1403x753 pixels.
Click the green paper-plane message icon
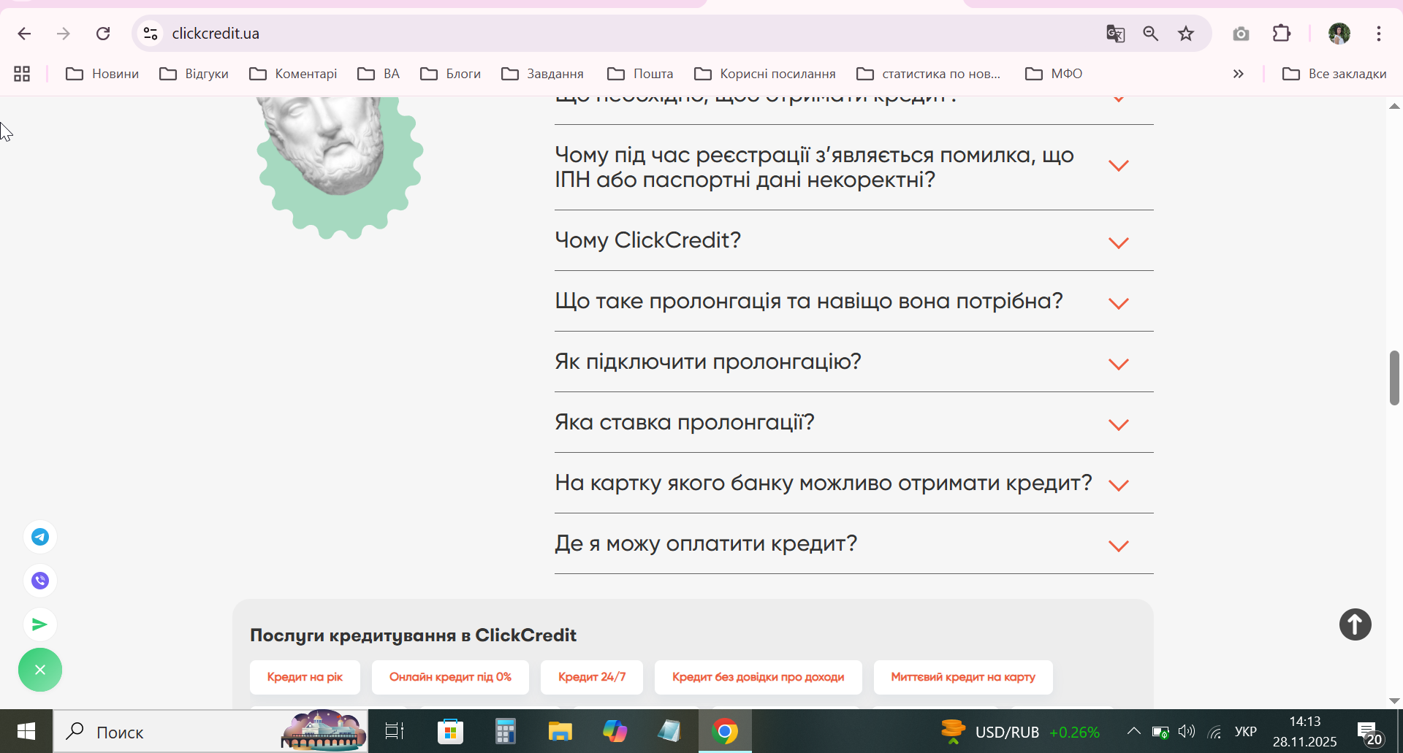coord(40,624)
